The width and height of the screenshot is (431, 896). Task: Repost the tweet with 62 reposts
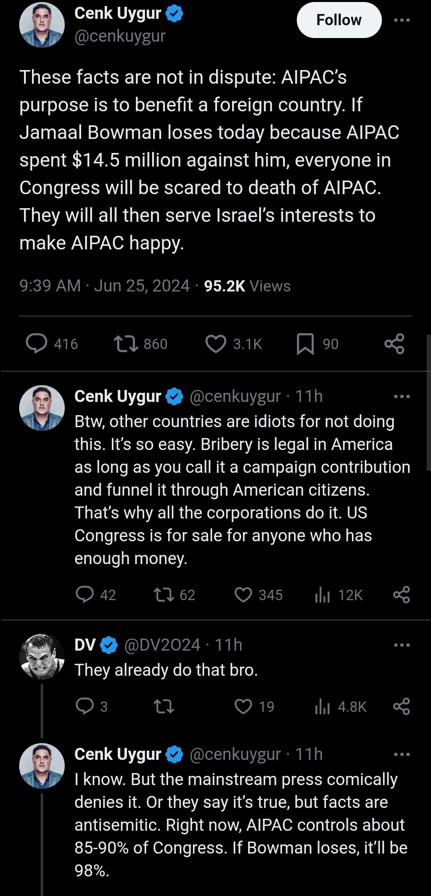[164, 595]
